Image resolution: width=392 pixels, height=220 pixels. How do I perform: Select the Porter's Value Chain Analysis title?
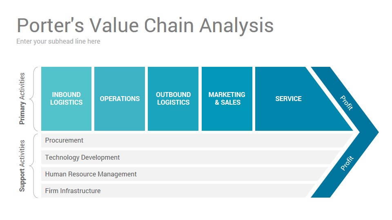(145, 25)
